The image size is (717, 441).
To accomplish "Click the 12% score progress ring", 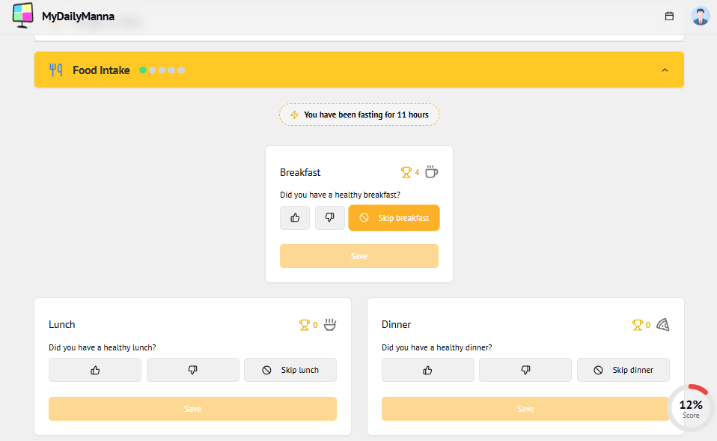I will pyautogui.click(x=690, y=408).
